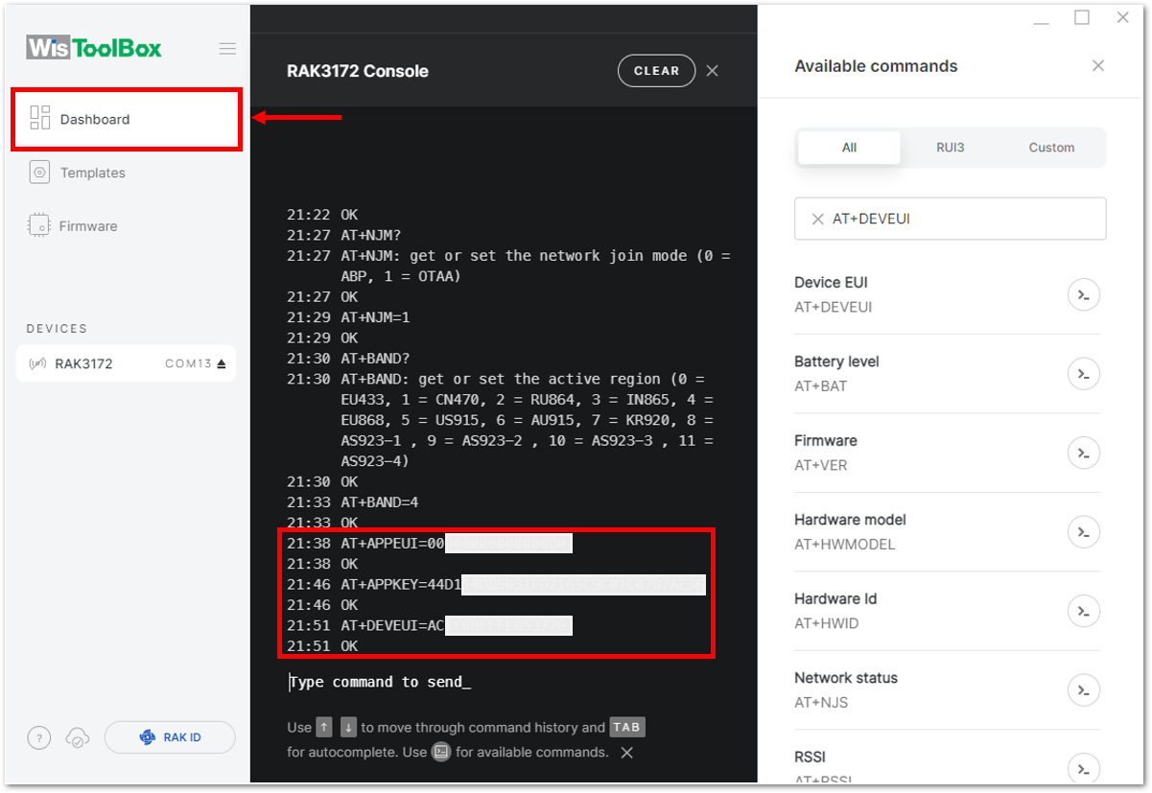
Task: Toggle the hamburger menu in sidebar
Action: [227, 48]
